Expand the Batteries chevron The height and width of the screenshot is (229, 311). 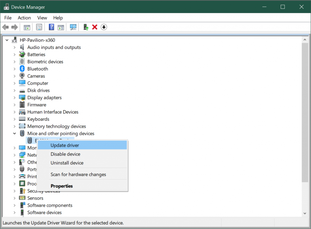(x=15, y=54)
